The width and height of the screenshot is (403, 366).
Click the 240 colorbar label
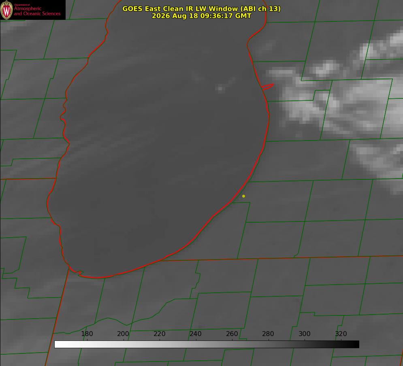[x=196, y=334]
